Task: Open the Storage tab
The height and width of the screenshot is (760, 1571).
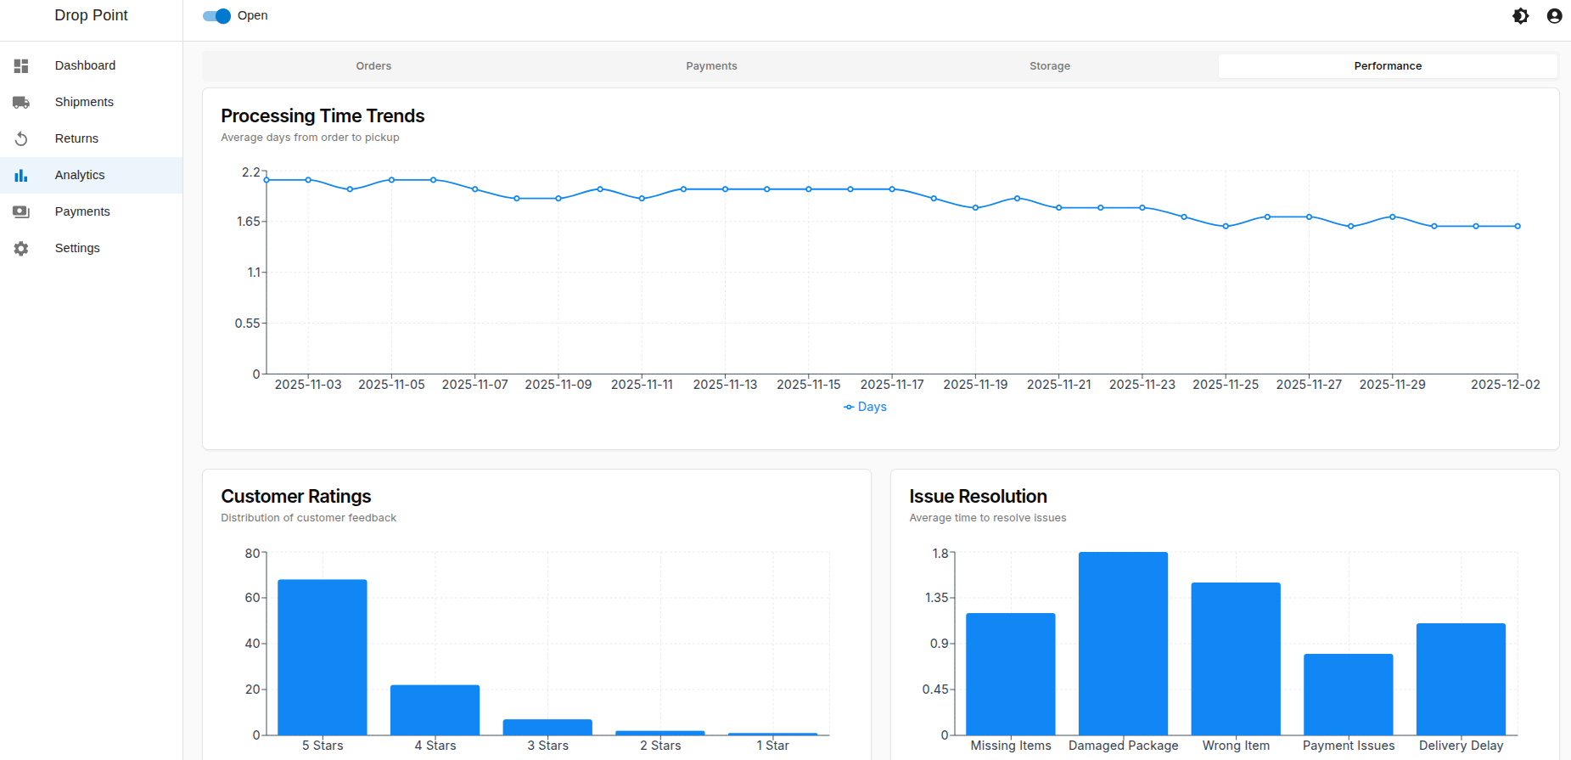Action: 1049,66
